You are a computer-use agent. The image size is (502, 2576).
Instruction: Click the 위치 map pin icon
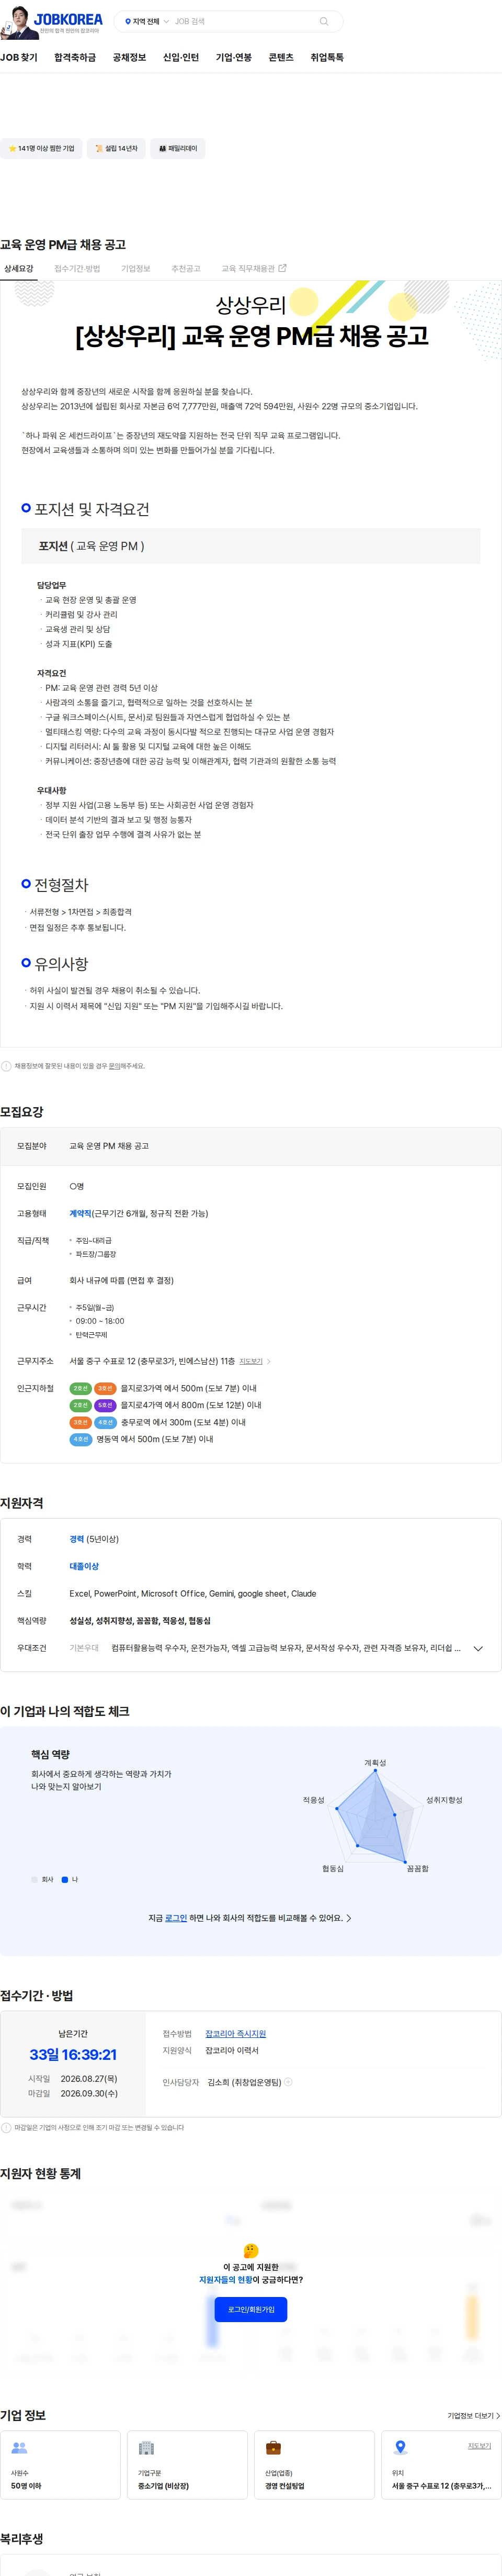[x=400, y=2448]
